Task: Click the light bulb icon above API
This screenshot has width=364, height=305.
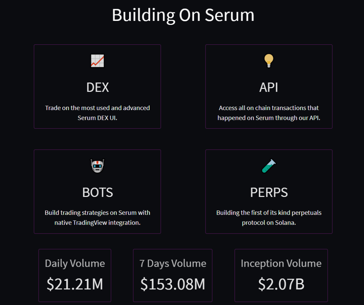Action: click(269, 61)
